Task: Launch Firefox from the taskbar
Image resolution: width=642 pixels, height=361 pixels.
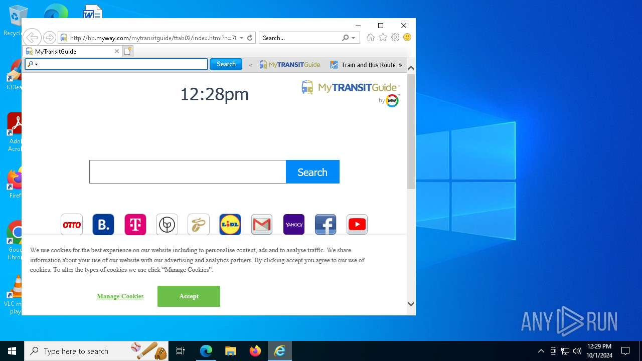Action: 255,351
